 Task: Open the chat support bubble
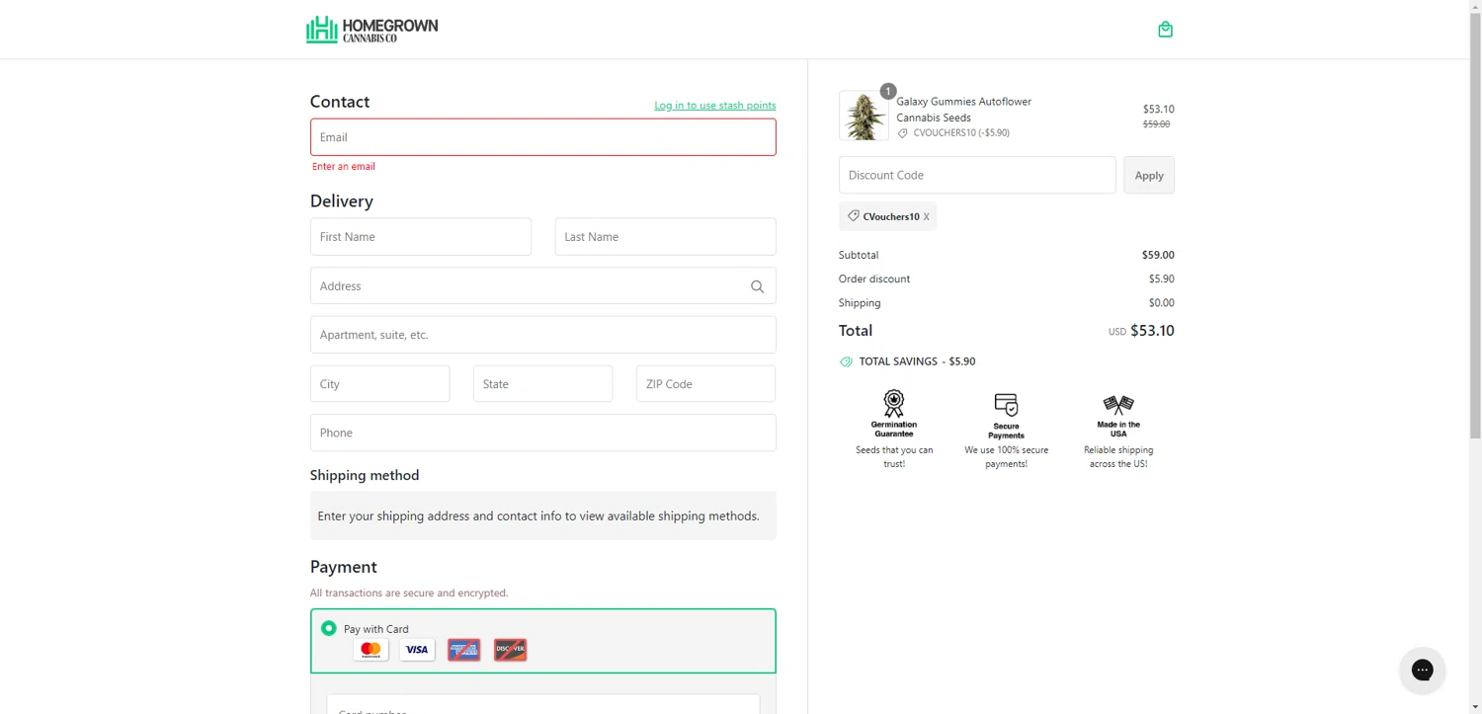coord(1422,671)
